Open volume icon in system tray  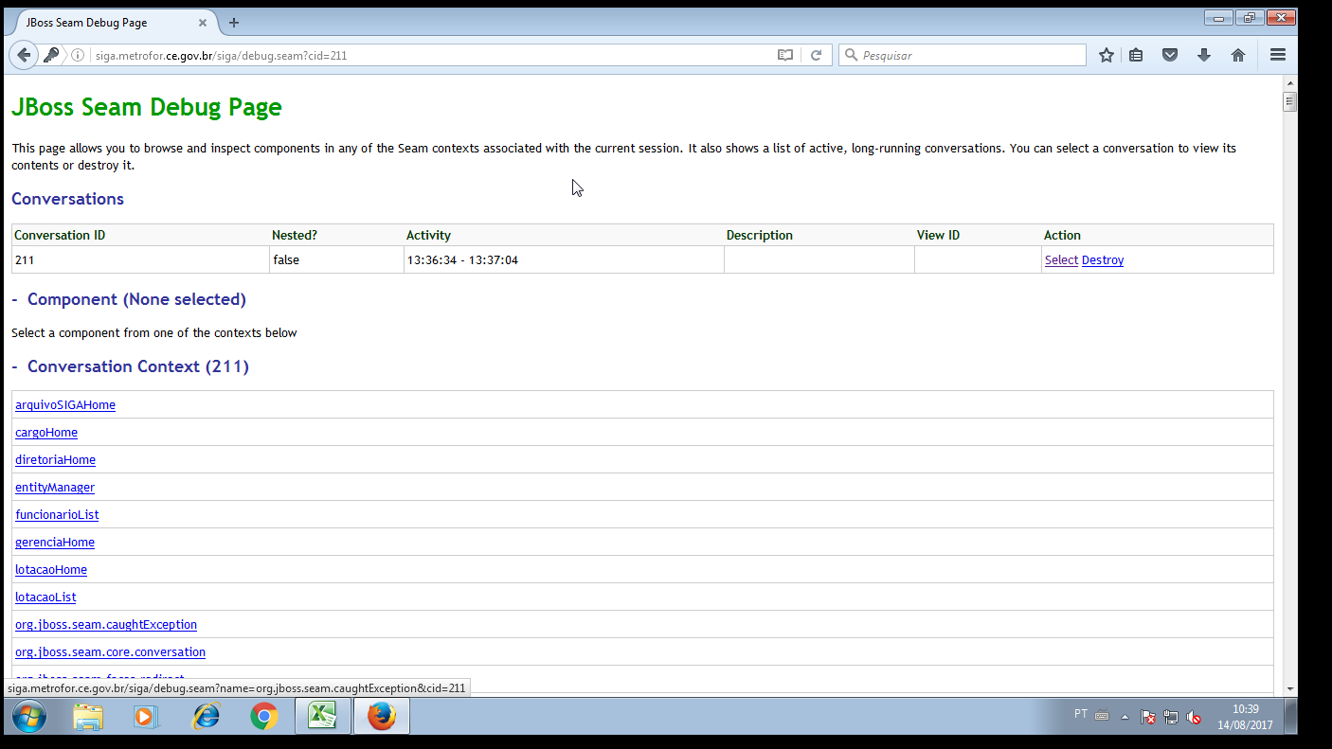1194,718
